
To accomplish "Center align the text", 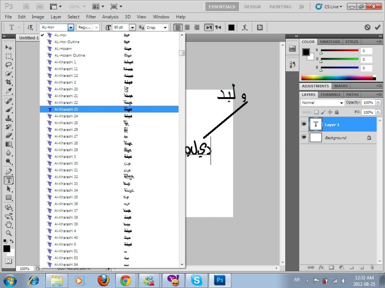I will pyautogui.click(x=187, y=27).
